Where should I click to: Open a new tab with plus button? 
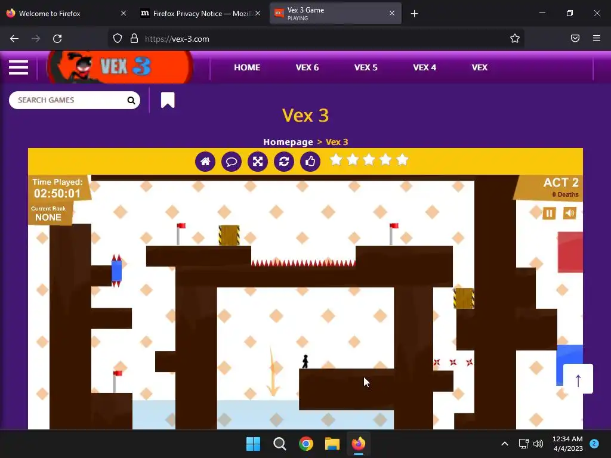pos(414,14)
